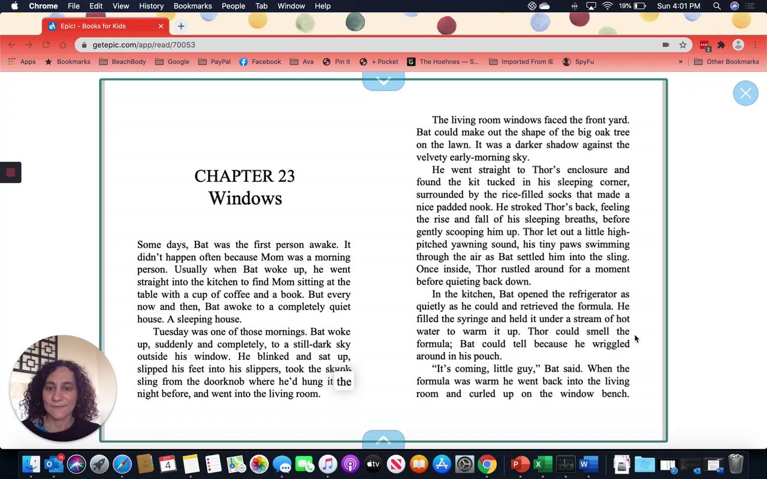This screenshot has height=479, width=767.
Task: Open Notification Center list icon
Action: [x=750, y=6]
